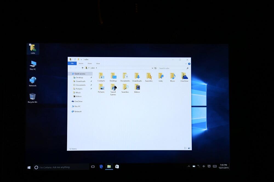Toggle the checkbox on cube desktop icon
This screenshot has height=182, width=274.
coord(30,45)
